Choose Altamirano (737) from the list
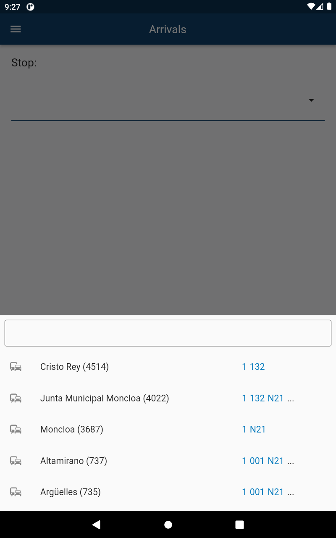336x538 pixels. pos(73,461)
